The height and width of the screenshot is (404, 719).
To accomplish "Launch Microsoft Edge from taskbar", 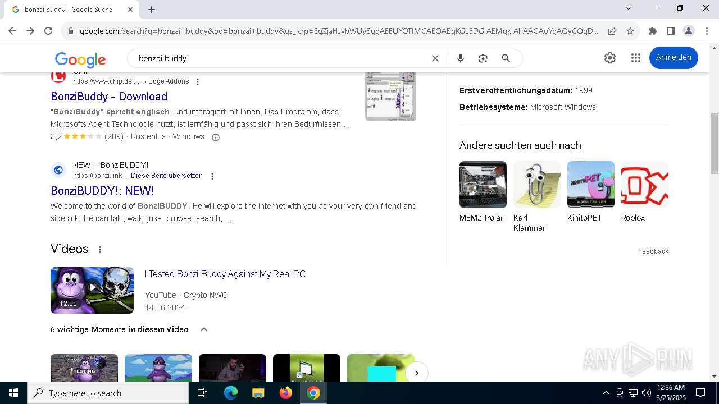I will (231, 393).
